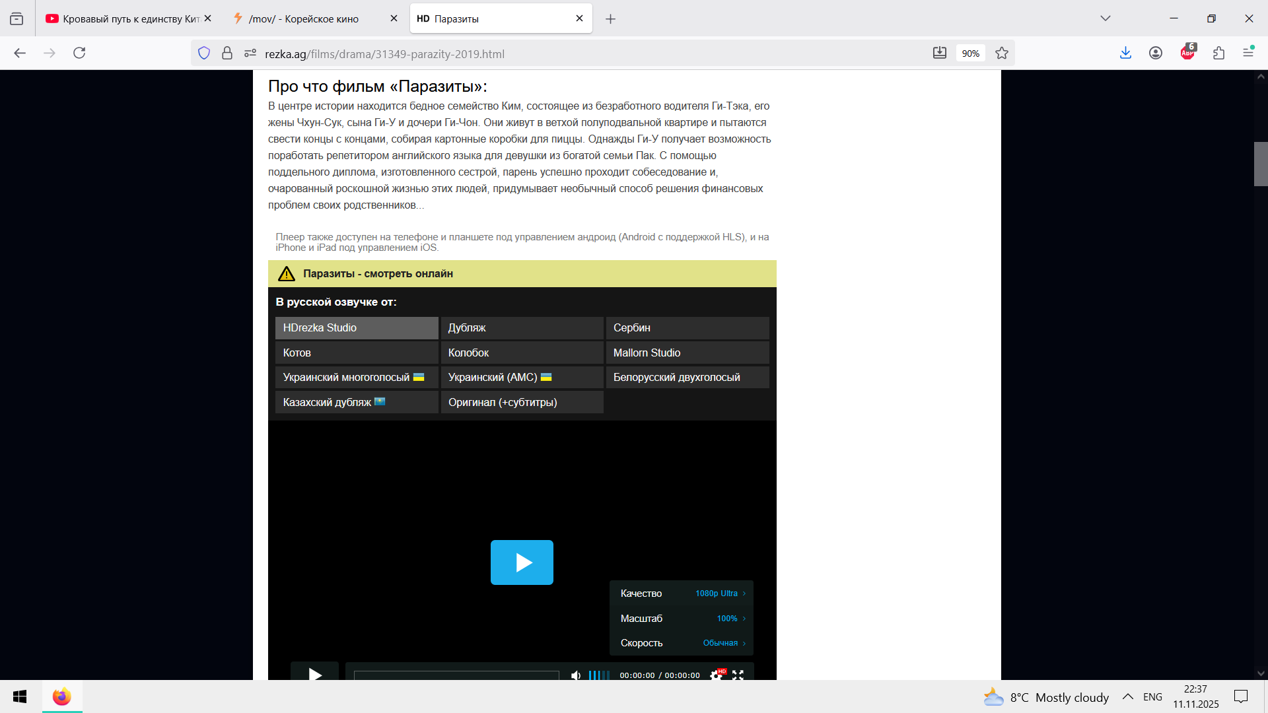The image size is (1268, 713).
Task: Select the Дубляж voice-over option
Action: (x=522, y=328)
